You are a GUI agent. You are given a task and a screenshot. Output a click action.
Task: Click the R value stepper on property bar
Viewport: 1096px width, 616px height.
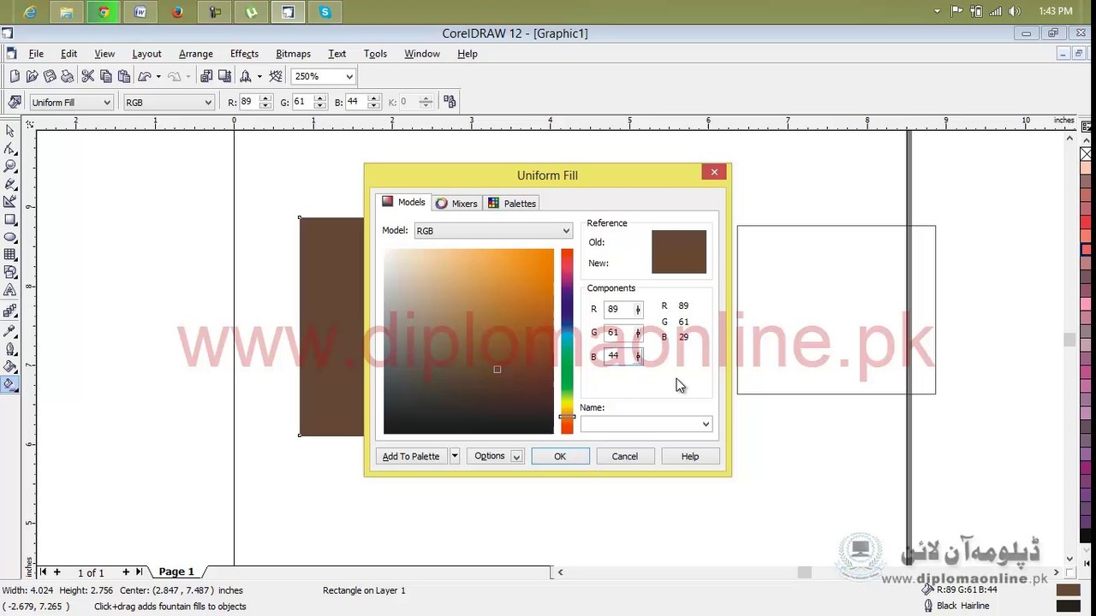pyautogui.click(x=265, y=102)
